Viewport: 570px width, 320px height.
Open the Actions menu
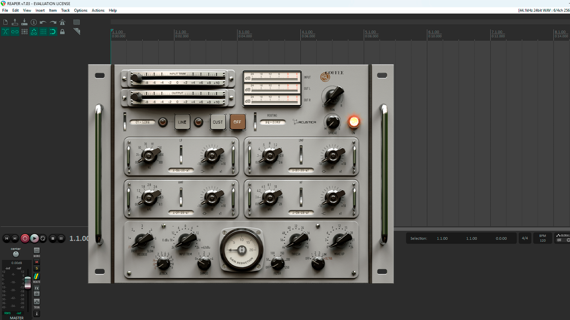click(98, 10)
